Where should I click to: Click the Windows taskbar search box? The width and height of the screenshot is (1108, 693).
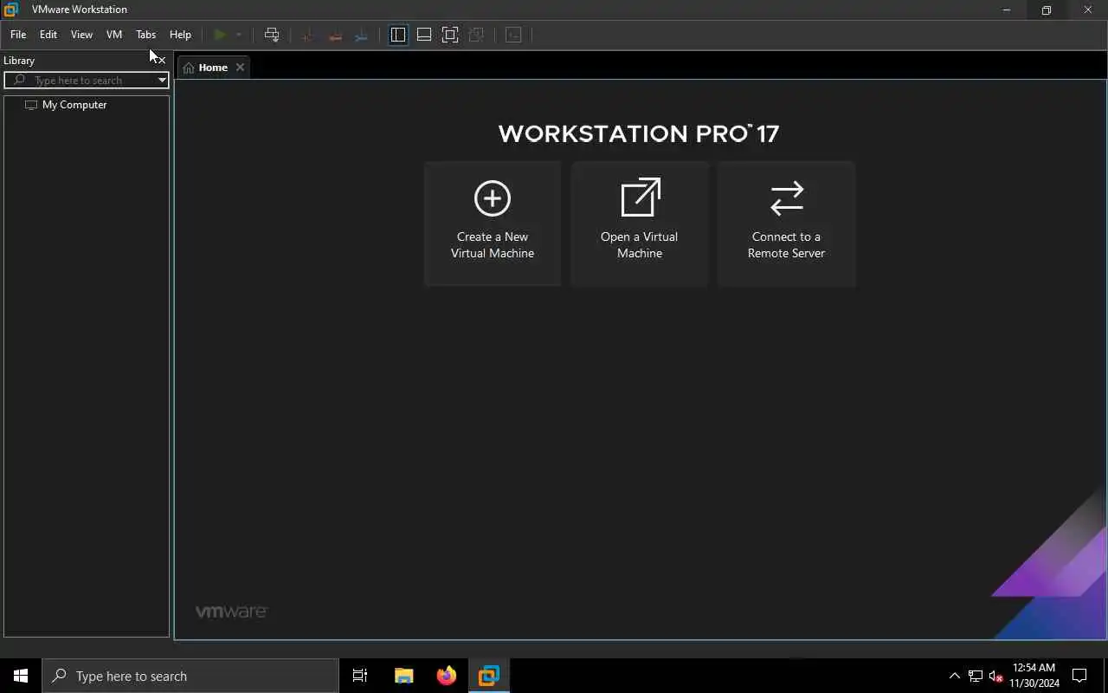click(190, 676)
